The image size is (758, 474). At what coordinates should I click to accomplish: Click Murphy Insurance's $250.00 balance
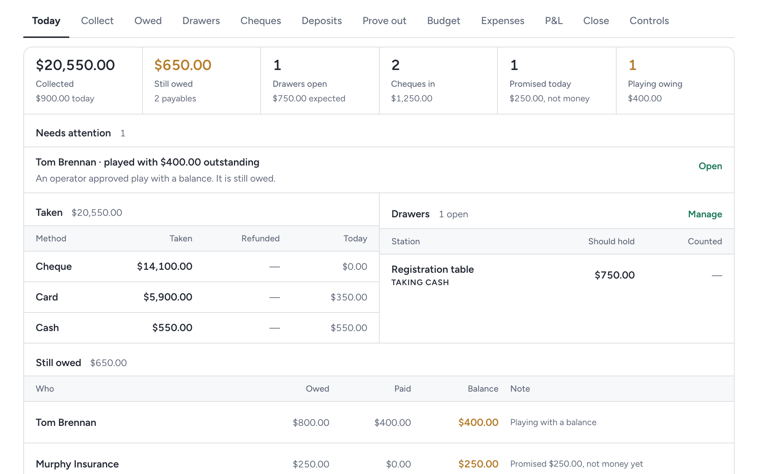(478, 464)
